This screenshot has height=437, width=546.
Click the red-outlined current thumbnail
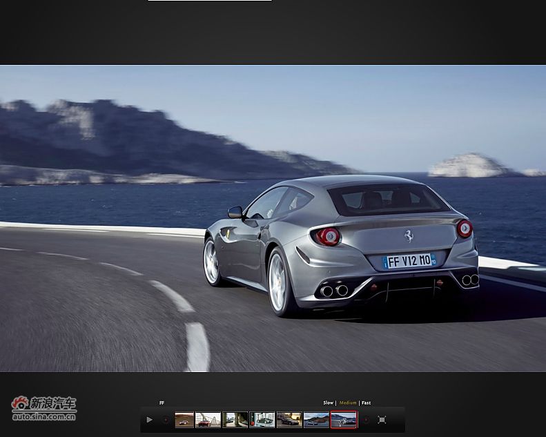click(x=343, y=420)
